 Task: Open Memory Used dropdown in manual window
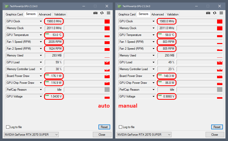[153, 55]
